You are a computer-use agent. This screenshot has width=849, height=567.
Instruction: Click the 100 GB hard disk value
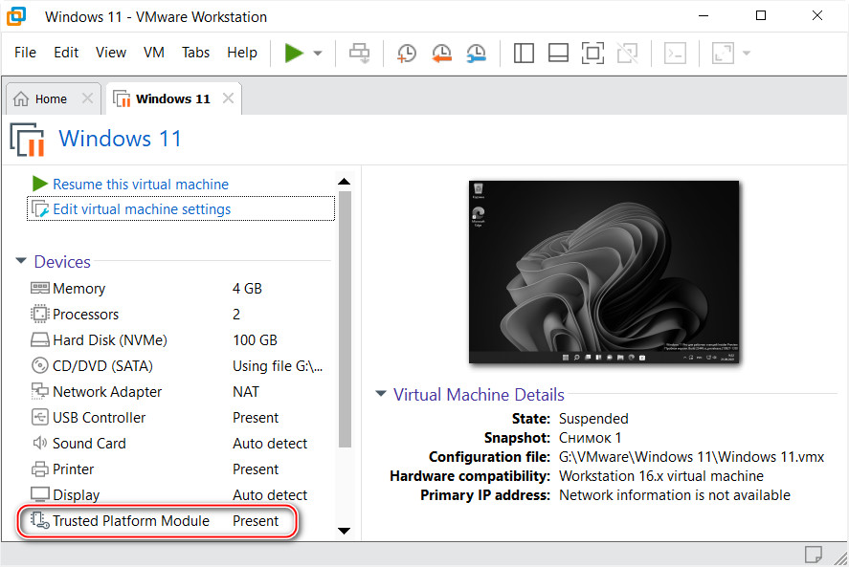[x=255, y=339]
